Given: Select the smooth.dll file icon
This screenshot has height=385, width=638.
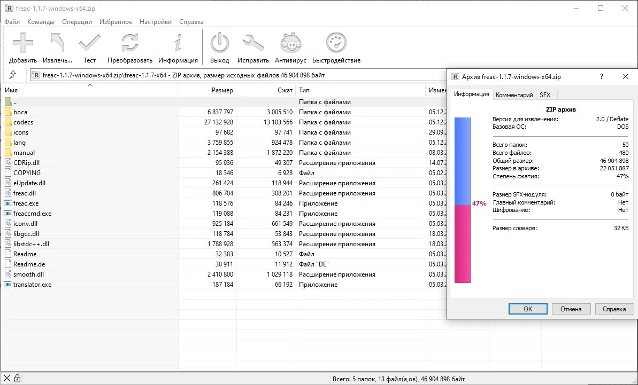Looking at the screenshot, I should click(x=8, y=274).
